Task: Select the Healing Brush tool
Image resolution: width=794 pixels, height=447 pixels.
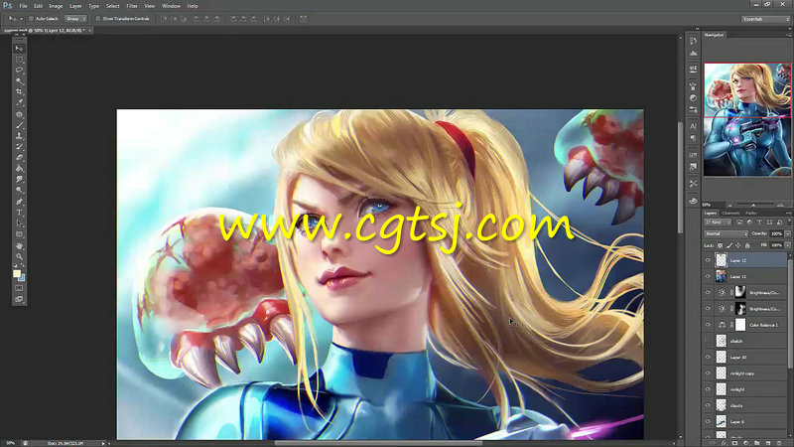Action: tap(19, 114)
